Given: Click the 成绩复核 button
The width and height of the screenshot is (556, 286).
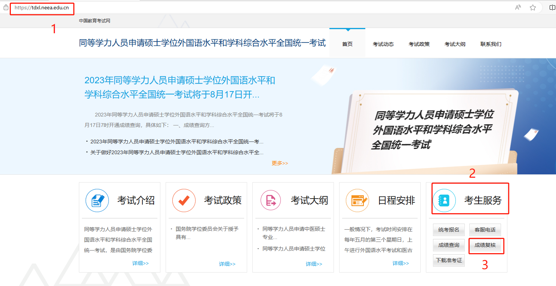Looking at the screenshot, I should point(485,245).
